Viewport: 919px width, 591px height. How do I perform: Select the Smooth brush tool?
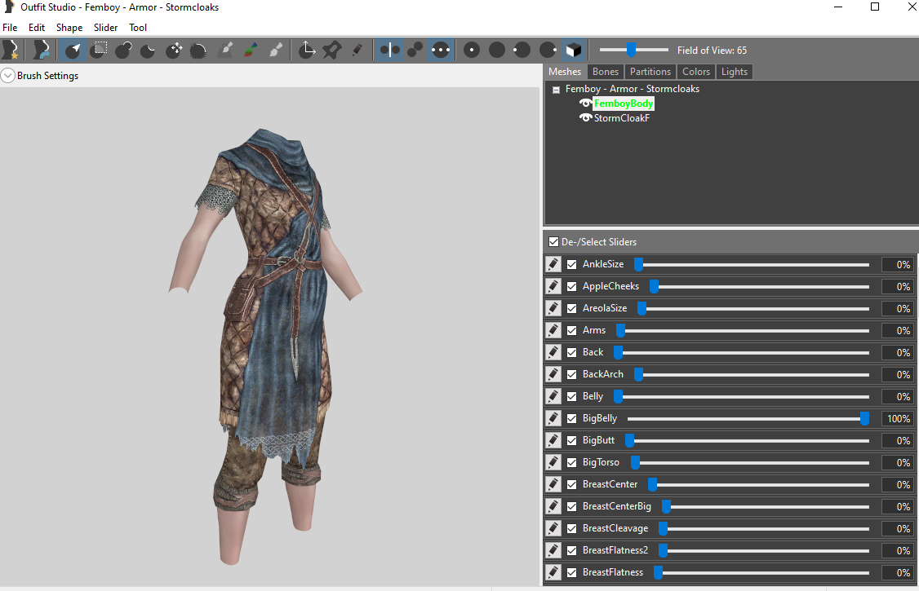point(198,51)
